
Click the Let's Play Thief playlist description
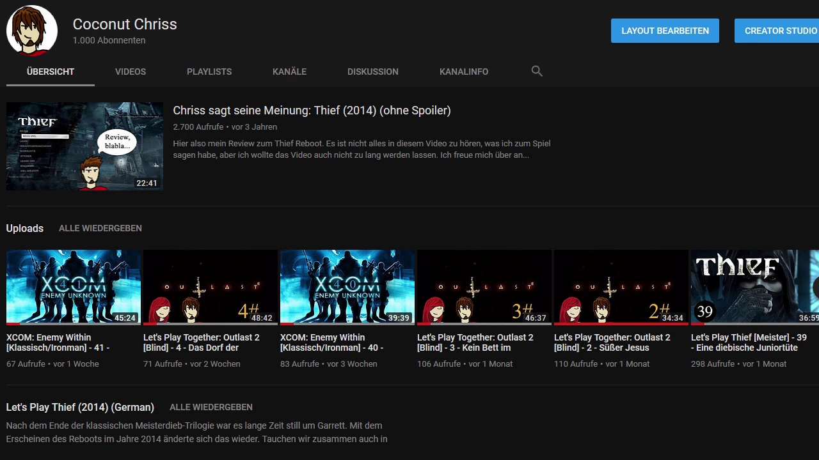pyautogui.click(x=197, y=433)
